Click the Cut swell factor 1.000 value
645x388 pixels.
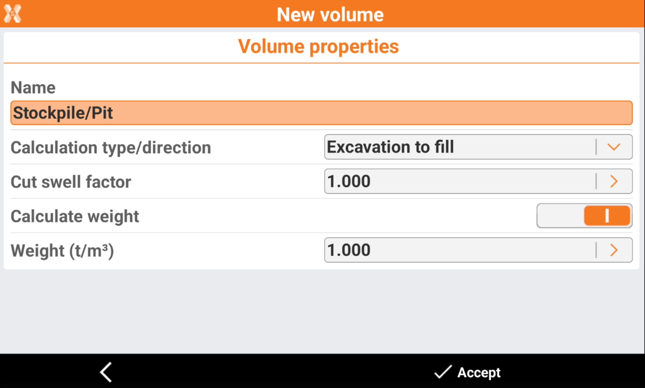pos(459,181)
